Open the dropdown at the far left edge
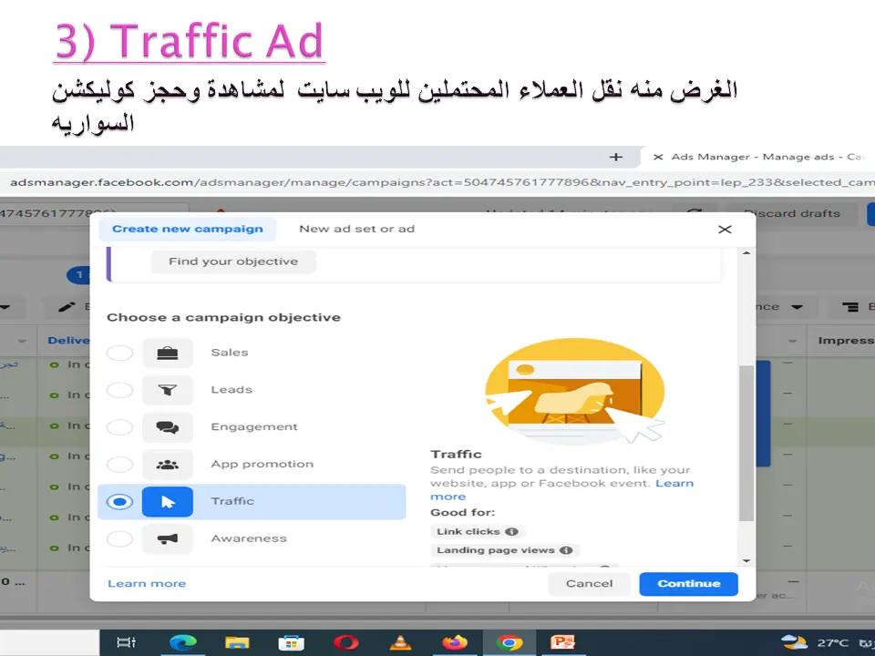The image size is (875, 656). [x=5, y=307]
